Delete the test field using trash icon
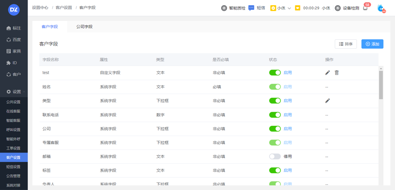Screen dimensions: 395x190 [x=337, y=73]
